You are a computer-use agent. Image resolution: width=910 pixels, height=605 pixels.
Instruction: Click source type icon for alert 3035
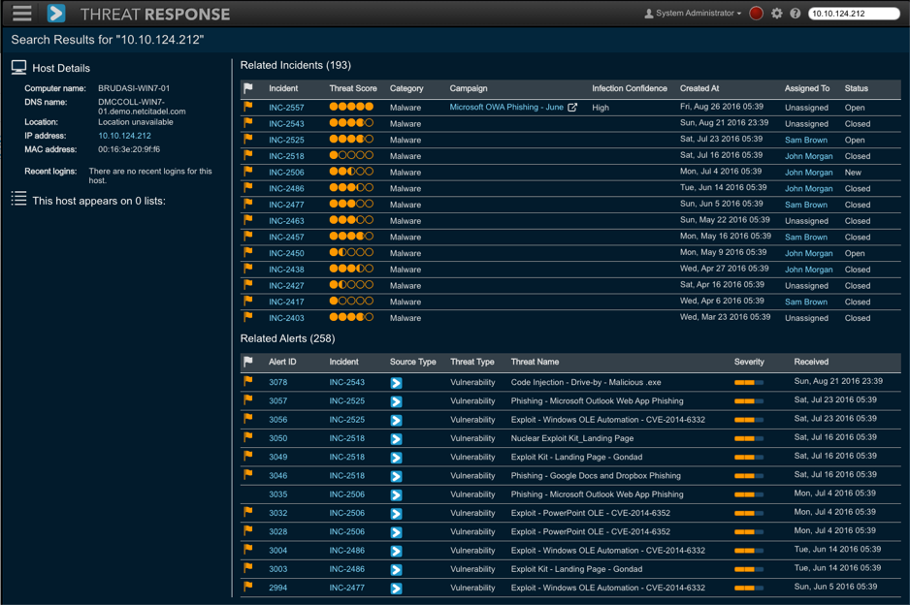click(x=397, y=494)
